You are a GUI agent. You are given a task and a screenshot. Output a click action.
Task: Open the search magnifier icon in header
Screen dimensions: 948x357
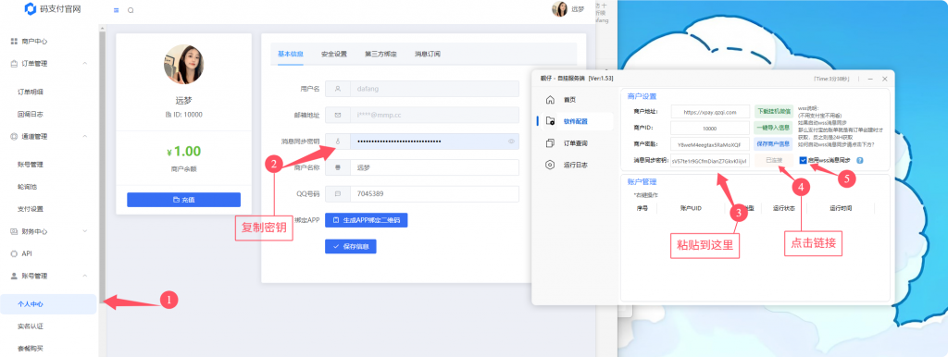click(131, 10)
